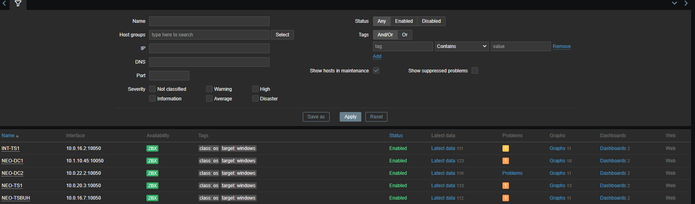Click the orange problem badge for NEO-TSBUH
Image resolution: width=695 pixels, height=204 pixels.
coord(505,198)
